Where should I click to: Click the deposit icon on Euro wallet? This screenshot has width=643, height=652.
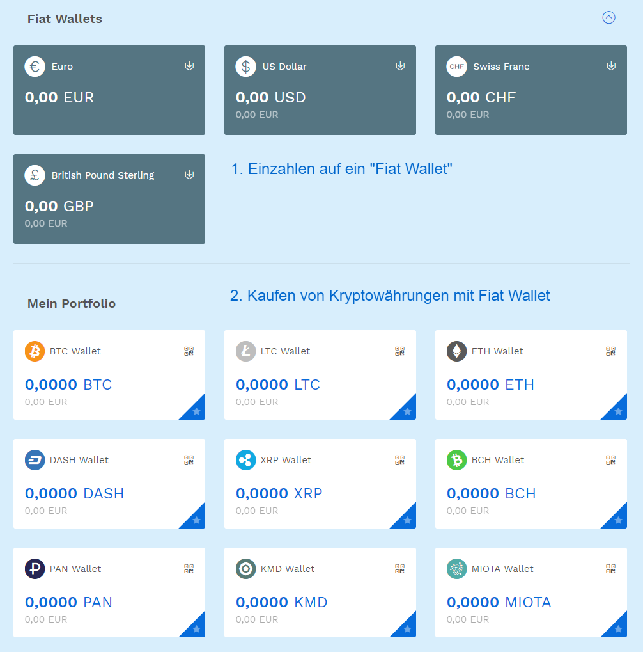pyautogui.click(x=189, y=66)
